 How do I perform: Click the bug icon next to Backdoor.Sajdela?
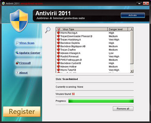58,43
